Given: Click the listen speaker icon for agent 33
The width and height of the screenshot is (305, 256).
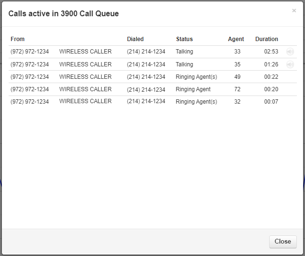Looking at the screenshot, I should [290, 52].
